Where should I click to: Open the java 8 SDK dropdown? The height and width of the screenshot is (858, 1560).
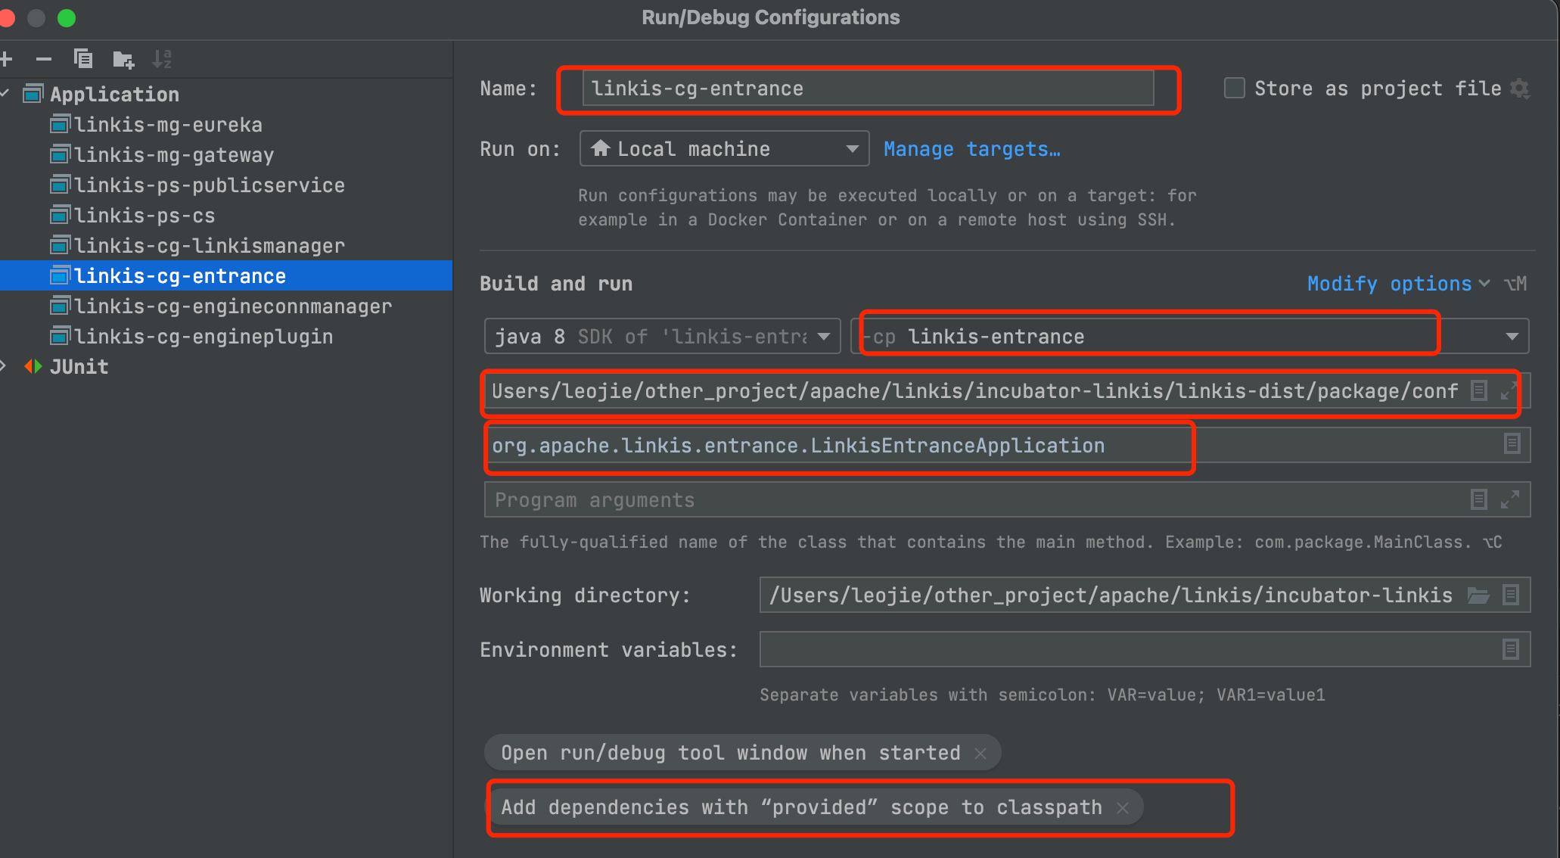pos(824,337)
